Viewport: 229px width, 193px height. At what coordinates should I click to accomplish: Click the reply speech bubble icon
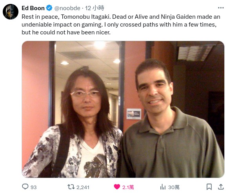[25, 187]
